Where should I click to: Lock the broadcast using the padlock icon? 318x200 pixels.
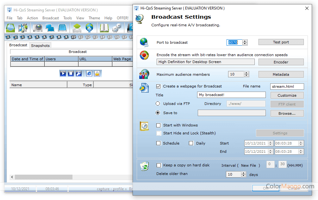pyautogui.click(x=97, y=73)
